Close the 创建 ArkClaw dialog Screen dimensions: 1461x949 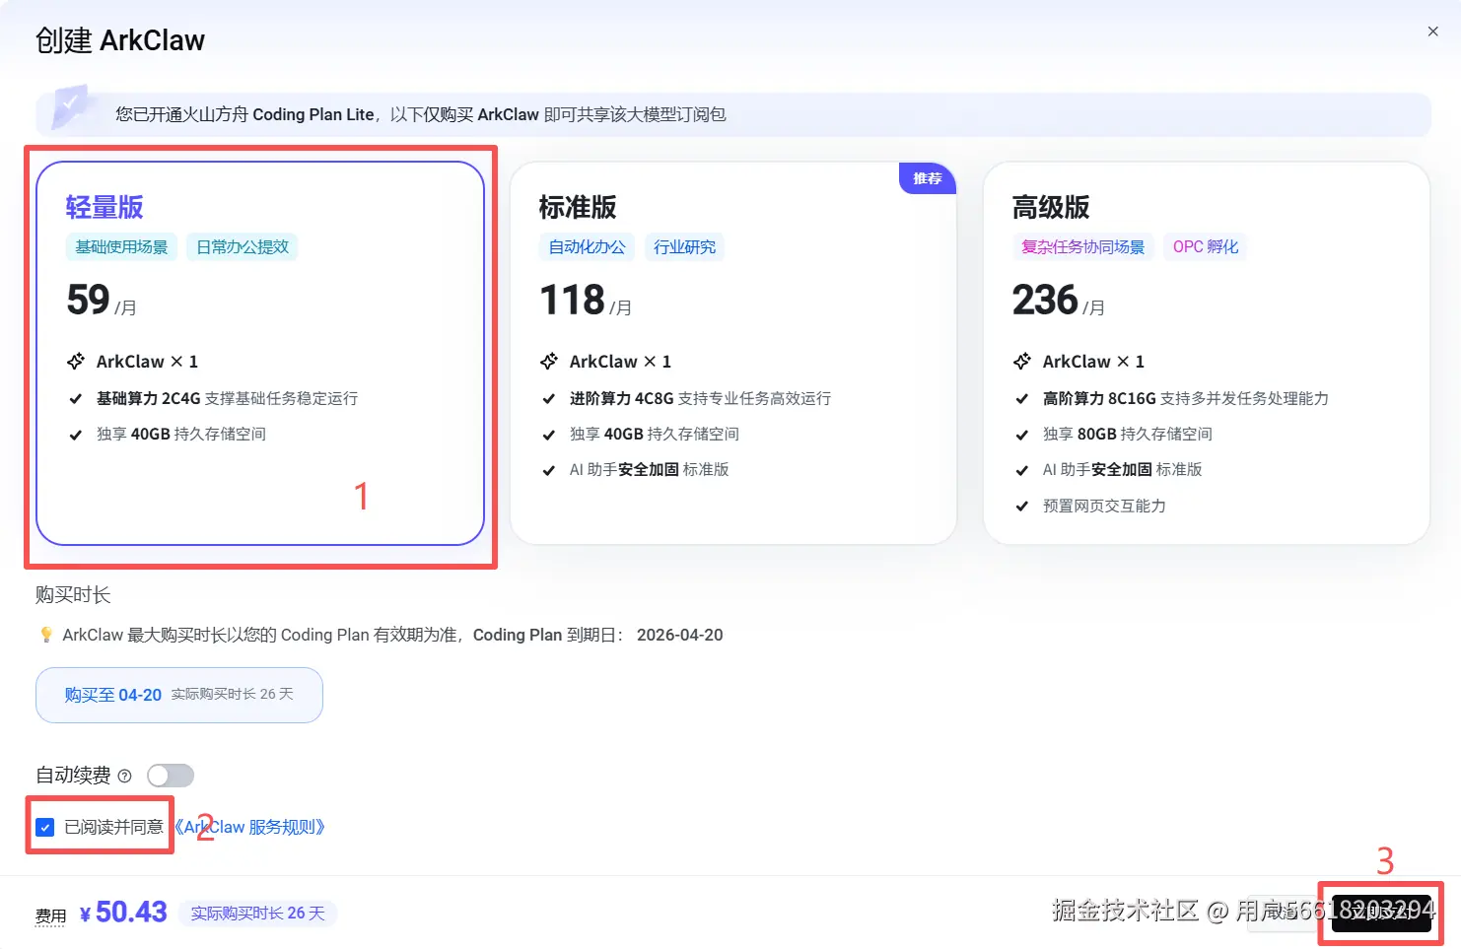(x=1432, y=31)
